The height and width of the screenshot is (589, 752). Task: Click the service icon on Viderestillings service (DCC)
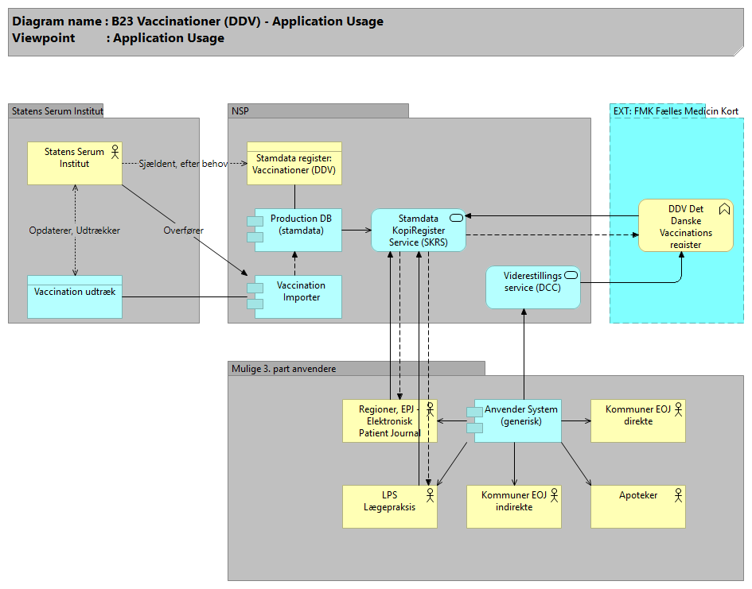point(571,275)
